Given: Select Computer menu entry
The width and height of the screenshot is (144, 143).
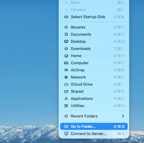Looking at the screenshot, I should (x=94, y=63).
